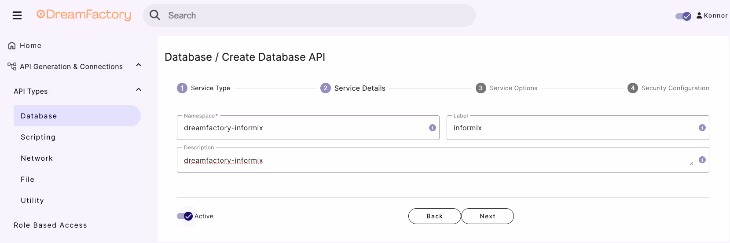
Task: Click step 1 circle for Service Type
Action: point(182,88)
